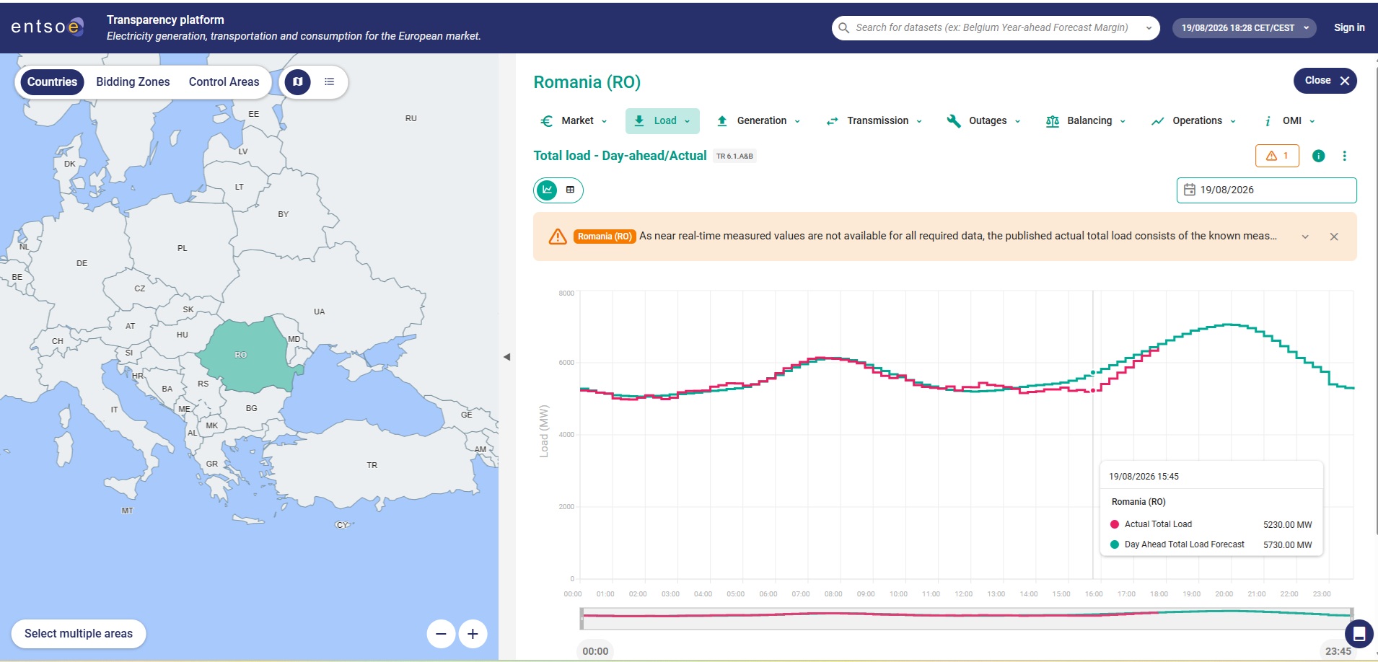Open the date and timezone dropdown

[x=1245, y=28]
